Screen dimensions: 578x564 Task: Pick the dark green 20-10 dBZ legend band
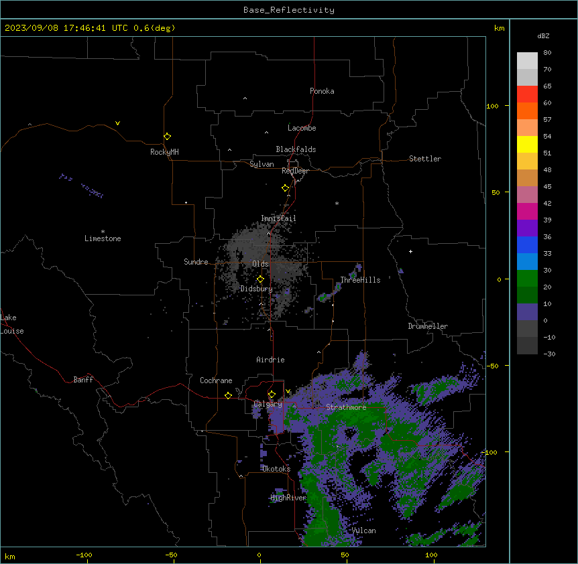pos(527,295)
